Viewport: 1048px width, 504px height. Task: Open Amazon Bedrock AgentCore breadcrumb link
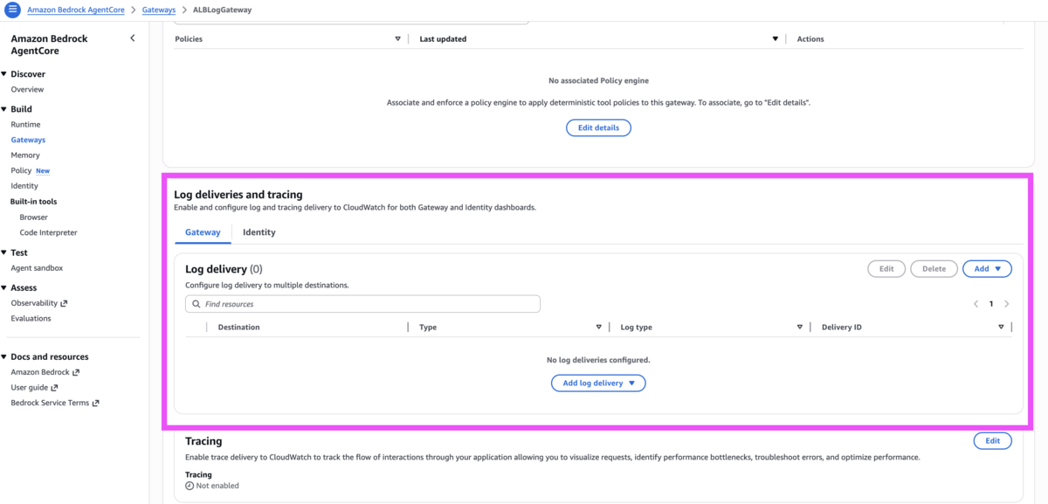[x=76, y=10]
